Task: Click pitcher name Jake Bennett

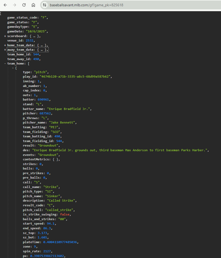Action: [x=62, y=122]
